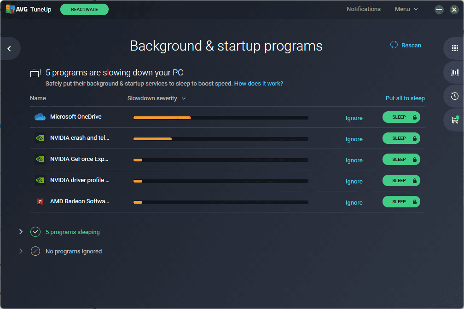Ignore Microsoft OneDrive
The height and width of the screenshot is (309, 464).
[x=354, y=118]
